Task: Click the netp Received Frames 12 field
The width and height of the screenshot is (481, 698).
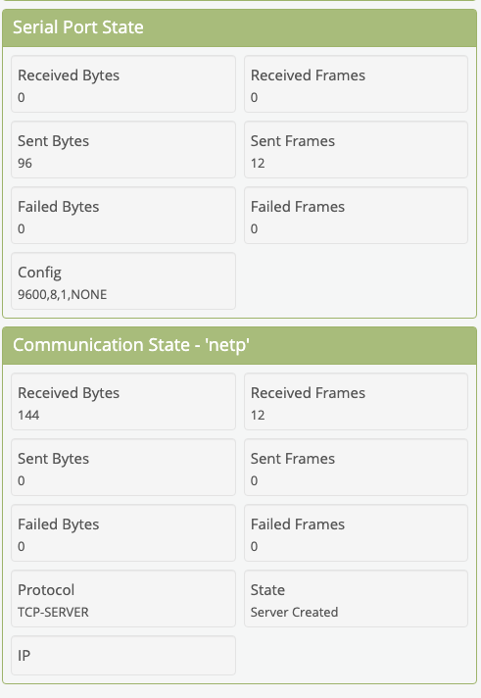Action: pyautogui.click(x=356, y=402)
